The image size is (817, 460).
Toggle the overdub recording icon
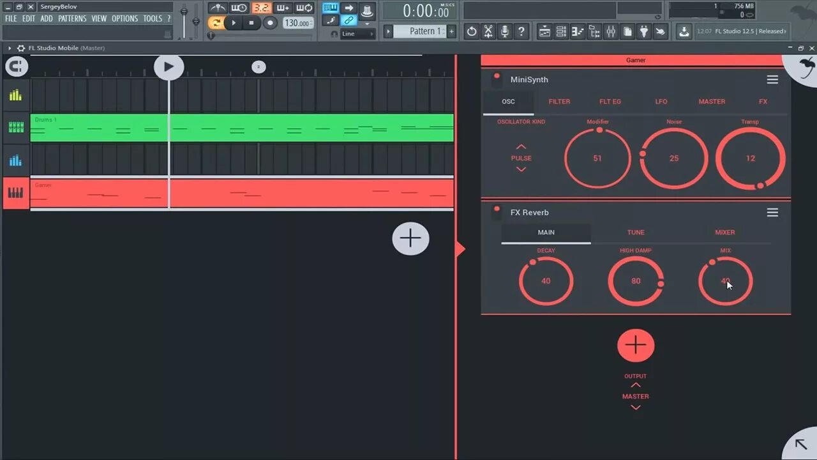282,8
